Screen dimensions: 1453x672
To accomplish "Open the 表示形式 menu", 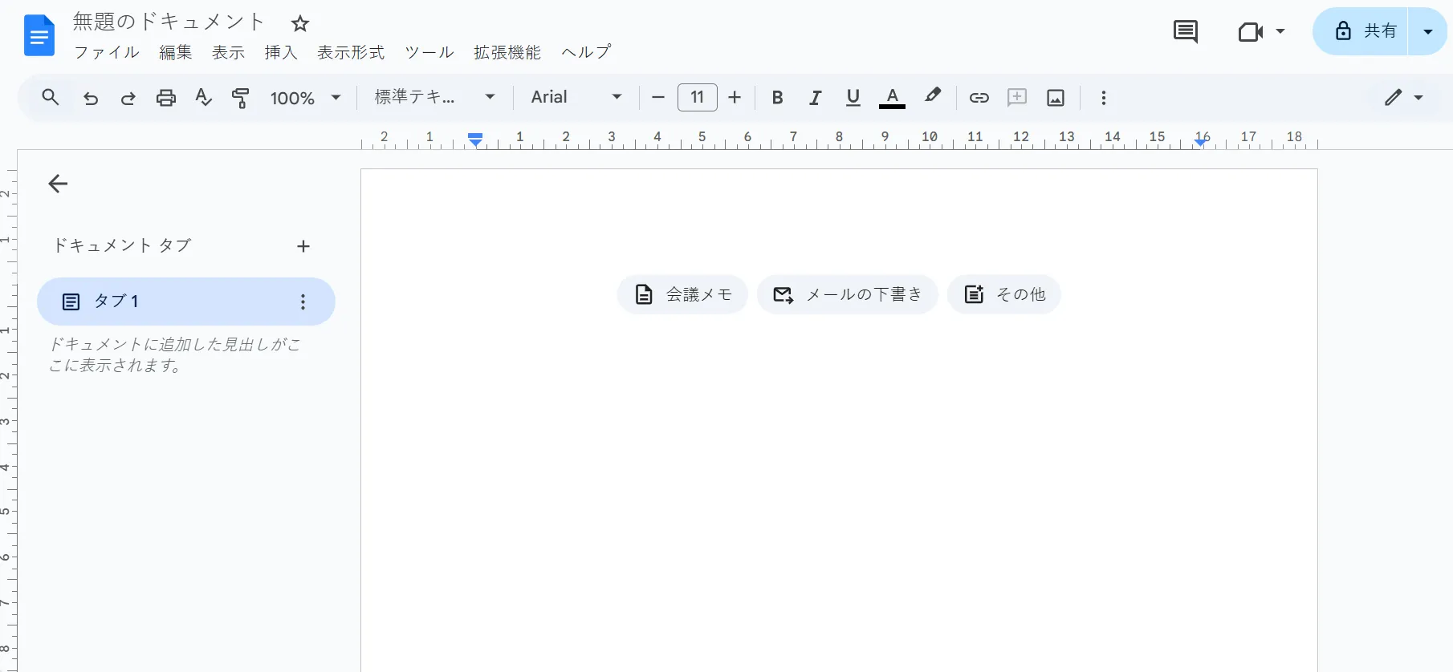I will [351, 53].
